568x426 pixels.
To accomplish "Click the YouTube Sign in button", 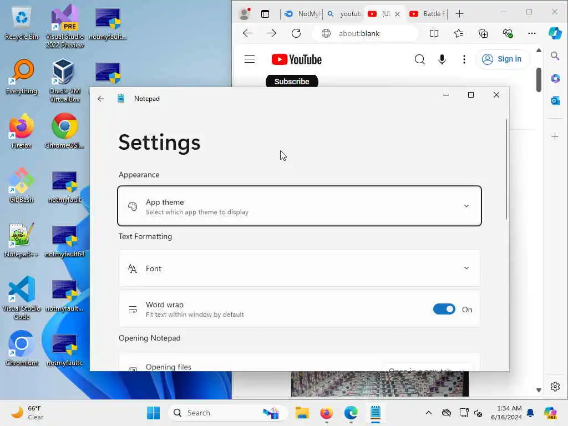I will (x=501, y=59).
